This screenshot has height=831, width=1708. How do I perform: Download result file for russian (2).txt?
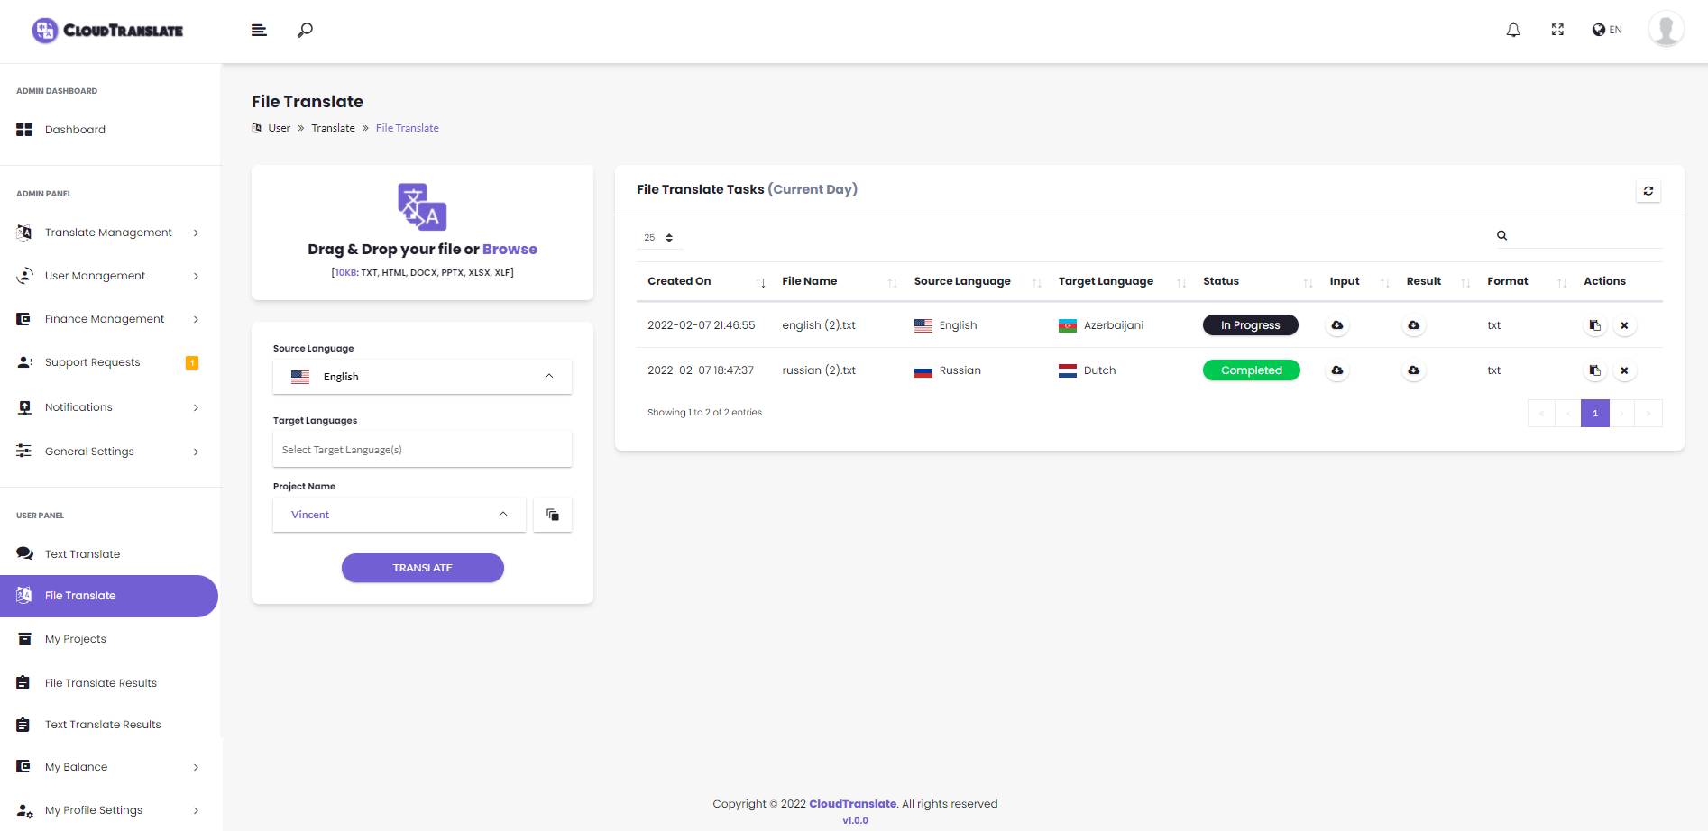pyautogui.click(x=1414, y=370)
